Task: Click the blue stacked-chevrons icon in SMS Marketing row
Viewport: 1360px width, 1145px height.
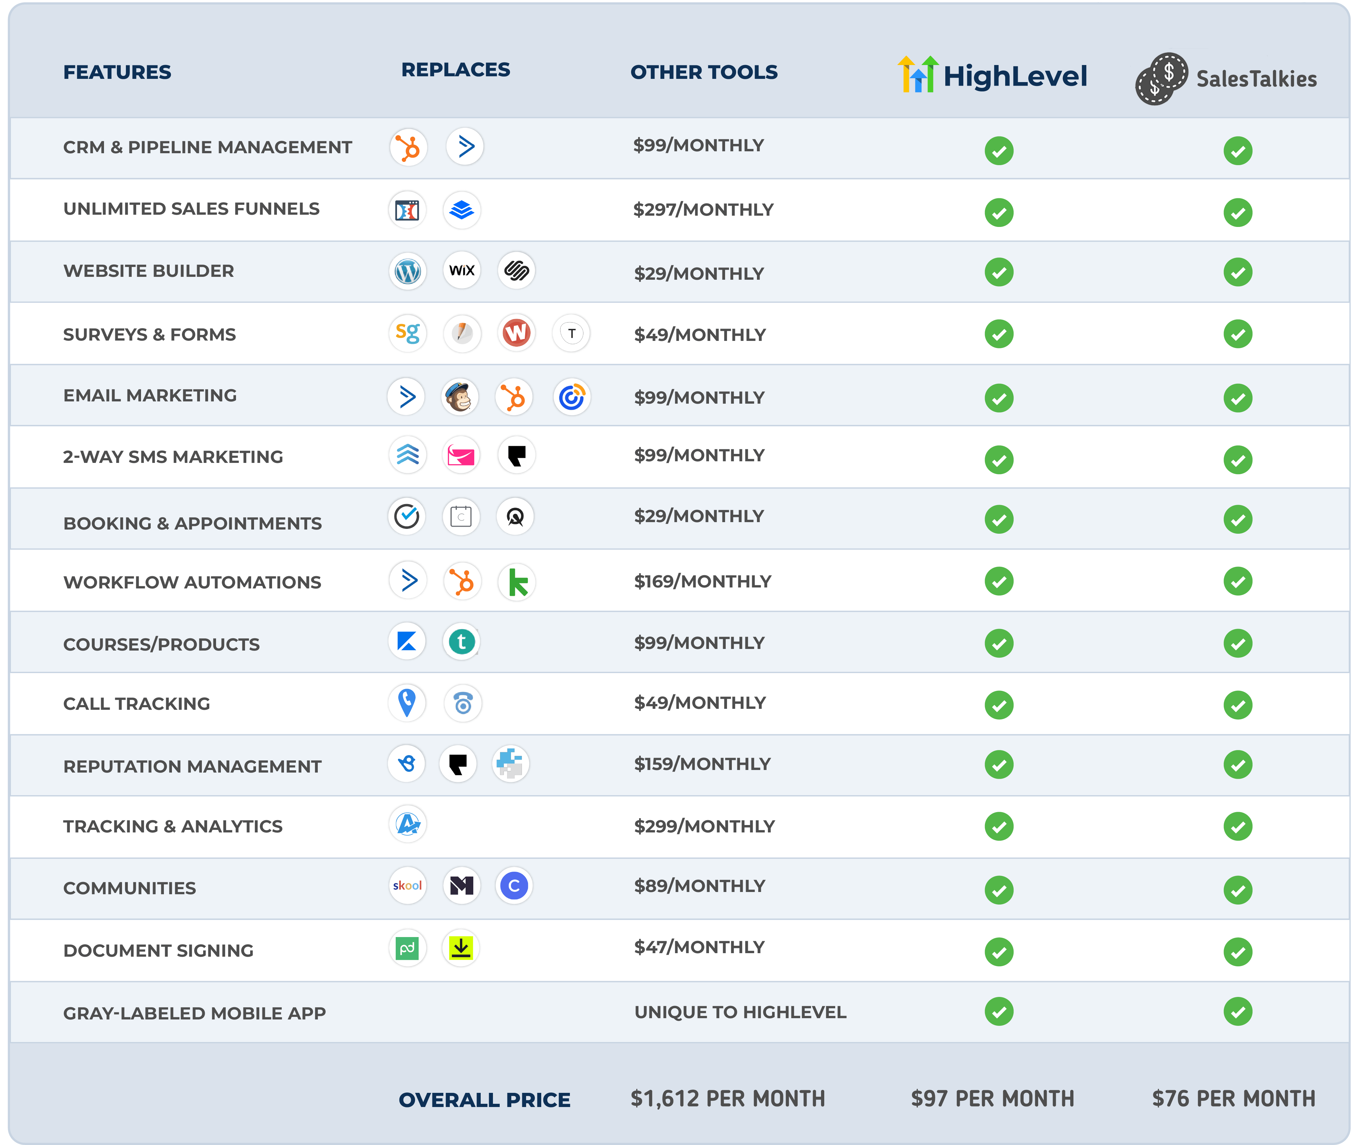Action: 408,455
